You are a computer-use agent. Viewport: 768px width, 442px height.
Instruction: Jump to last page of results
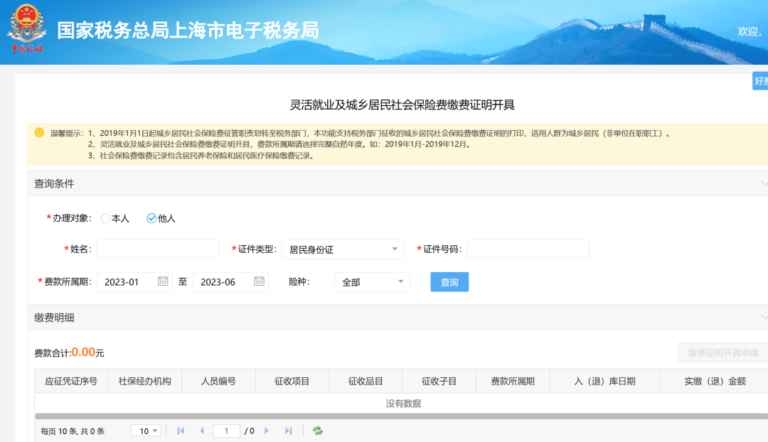[288, 431]
